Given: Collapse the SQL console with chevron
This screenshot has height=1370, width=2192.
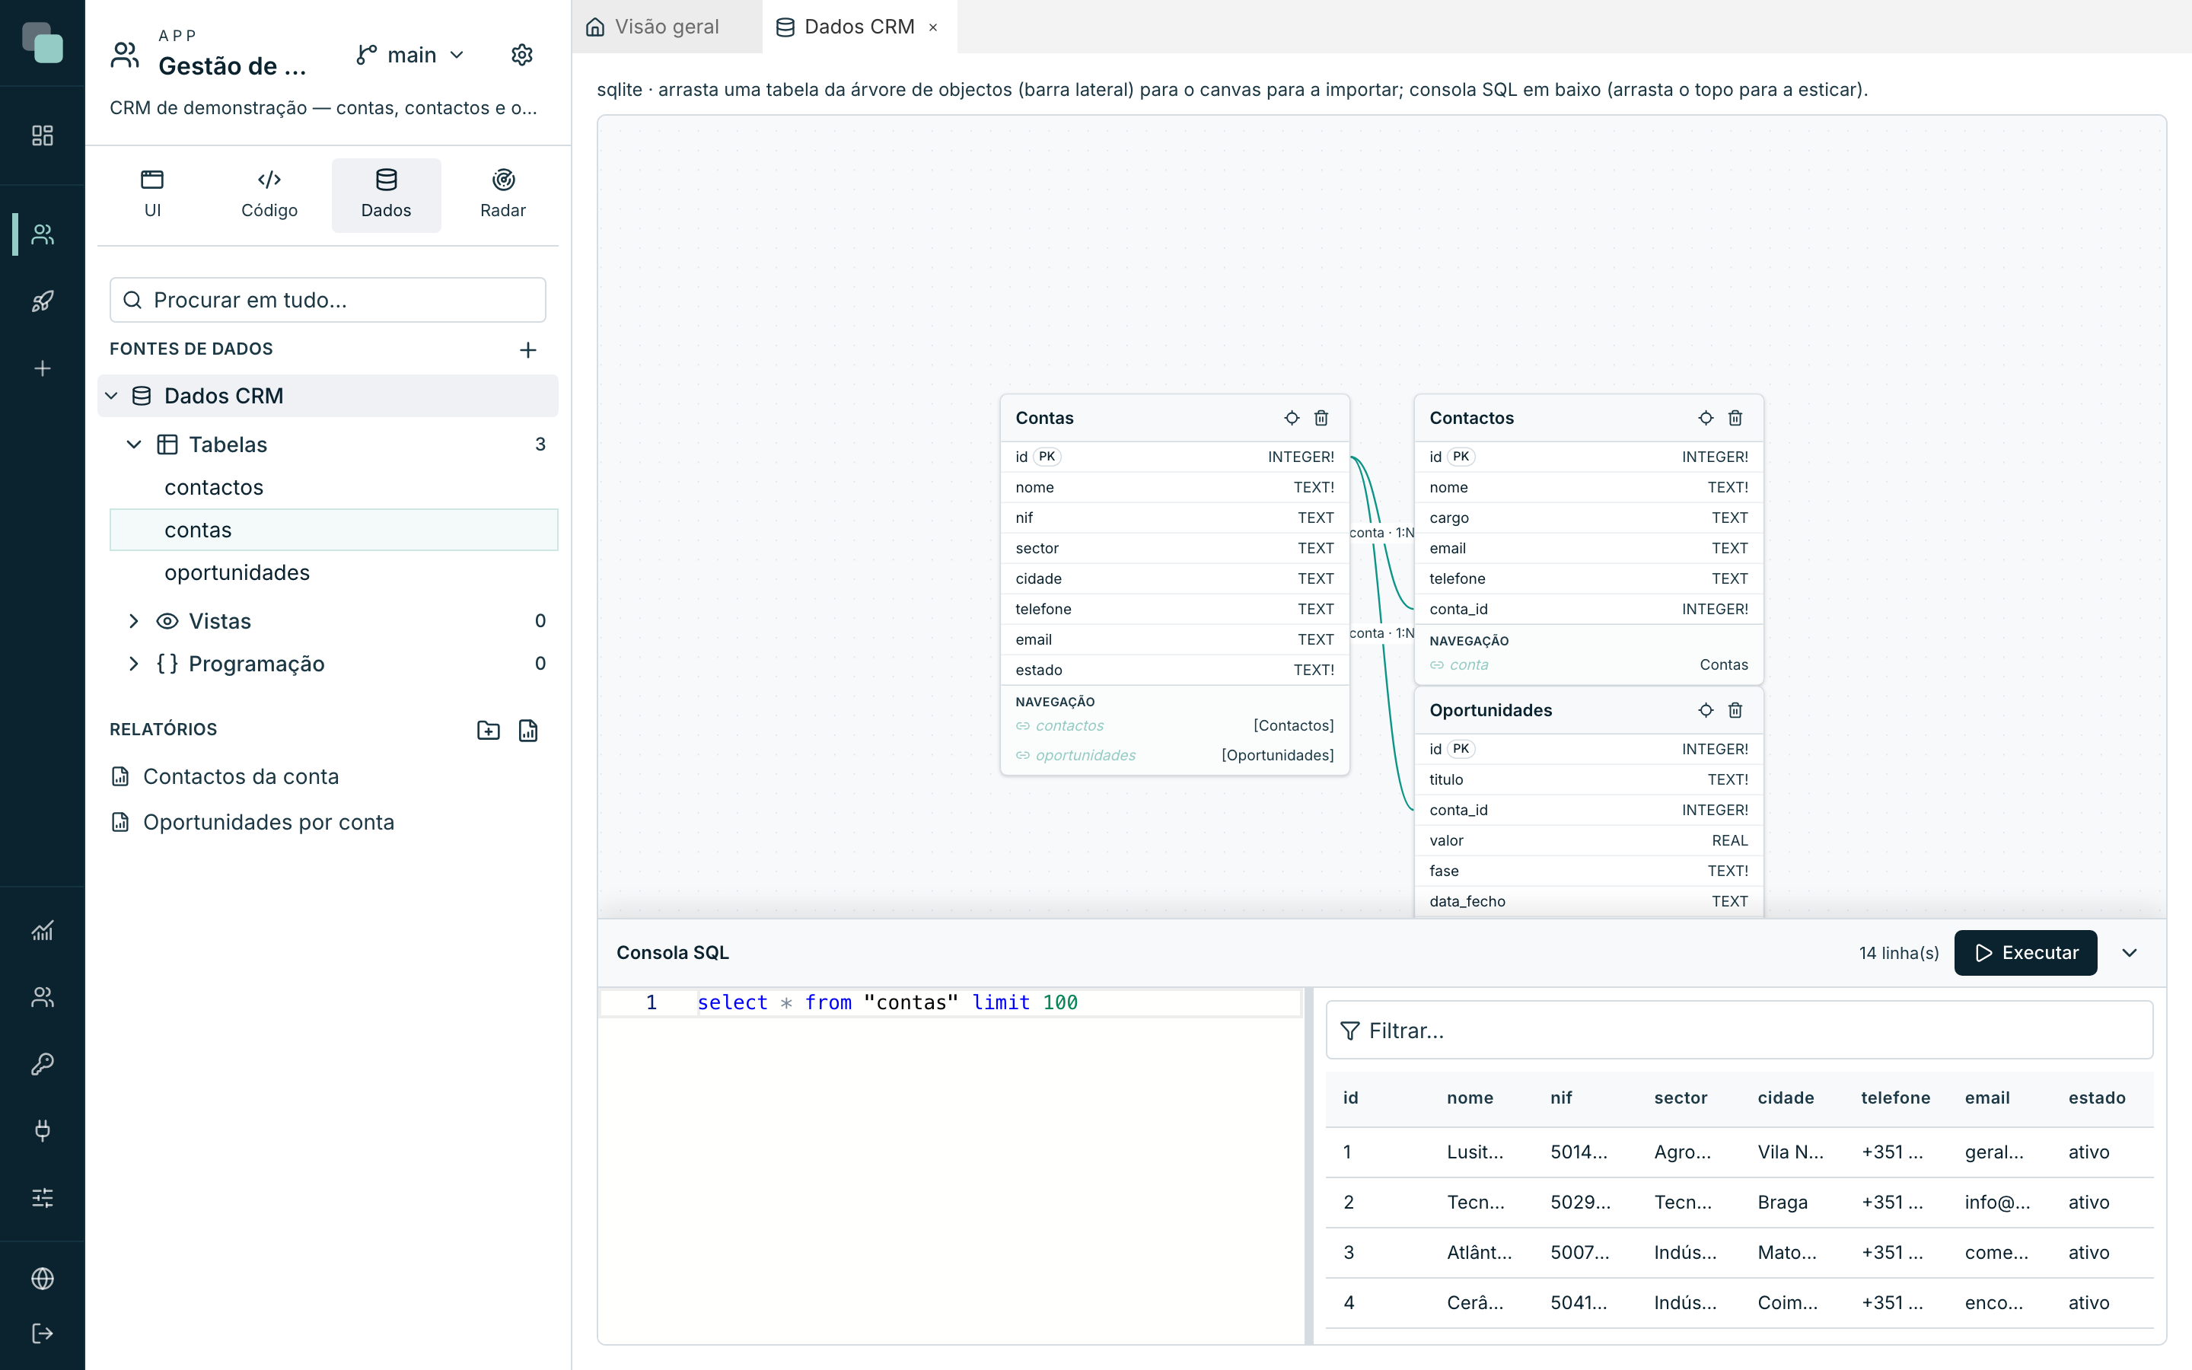Looking at the screenshot, I should [x=2130, y=953].
